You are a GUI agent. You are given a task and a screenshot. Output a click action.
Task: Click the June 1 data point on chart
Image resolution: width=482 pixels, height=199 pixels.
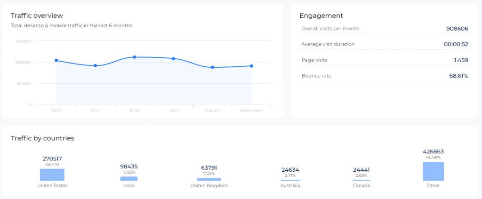(x=134, y=57)
